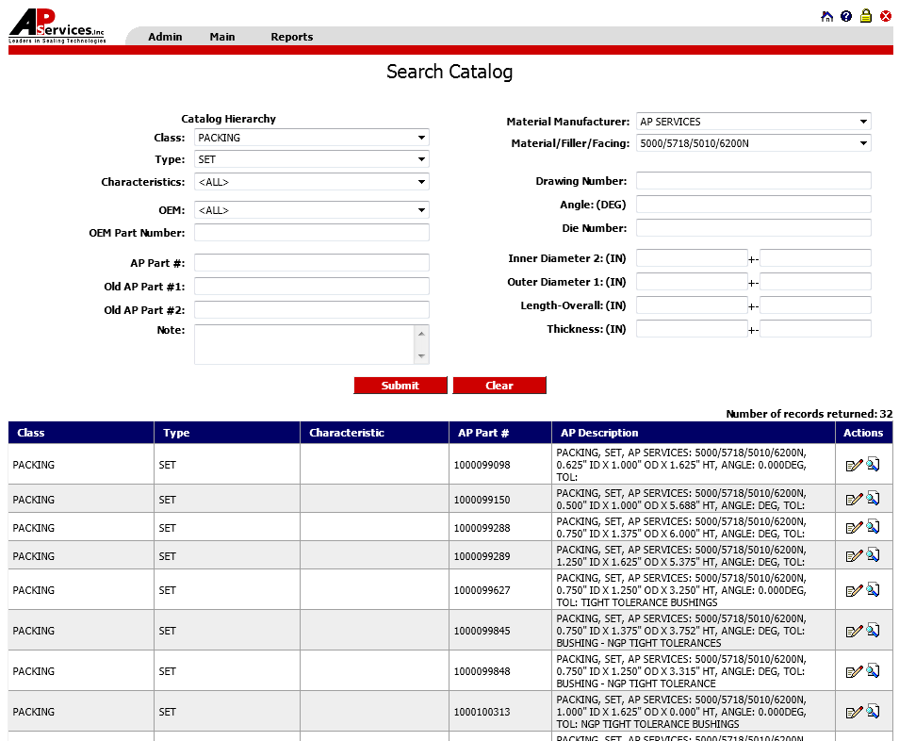View details of part 1000099289
Viewport: 899px width, 741px height.
pyautogui.click(x=873, y=554)
